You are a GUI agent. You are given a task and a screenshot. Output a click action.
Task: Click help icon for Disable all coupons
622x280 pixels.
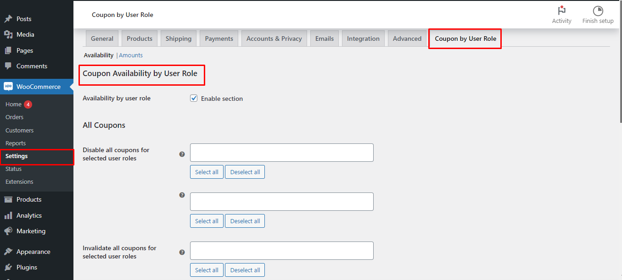point(182,154)
